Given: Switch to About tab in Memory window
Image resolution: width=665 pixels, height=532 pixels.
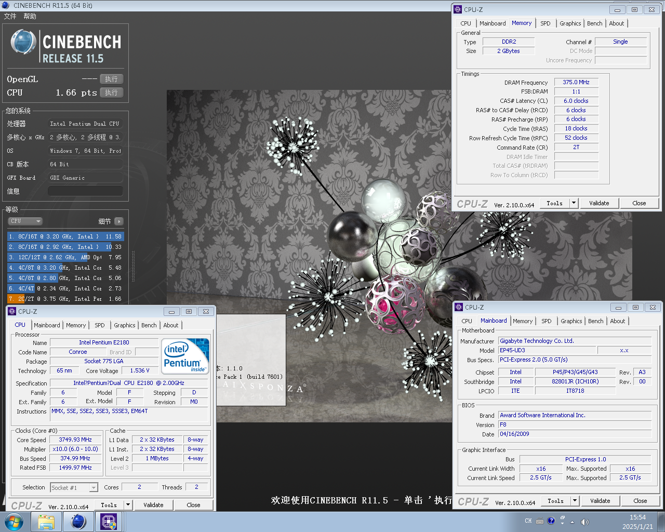Looking at the screenshot, I should point(617,23).
